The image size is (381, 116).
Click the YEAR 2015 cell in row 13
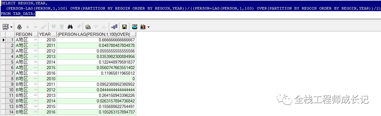pyautogui.click(x=48, y=106)
